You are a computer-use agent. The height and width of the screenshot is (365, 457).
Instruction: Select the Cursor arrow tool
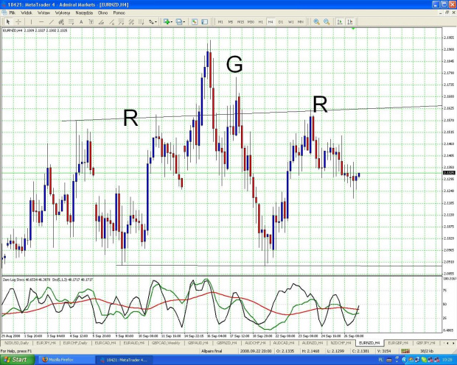click(x=7, y=22)
